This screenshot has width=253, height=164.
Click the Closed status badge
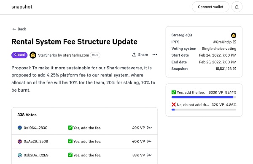(19, 55)
